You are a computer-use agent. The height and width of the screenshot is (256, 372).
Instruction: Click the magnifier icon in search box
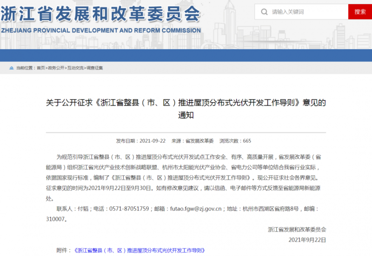(264, 12)
